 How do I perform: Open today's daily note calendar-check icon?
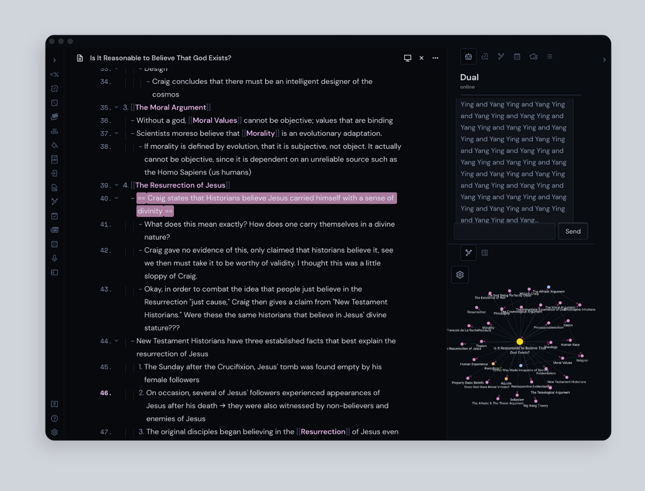tap(55, 216)
